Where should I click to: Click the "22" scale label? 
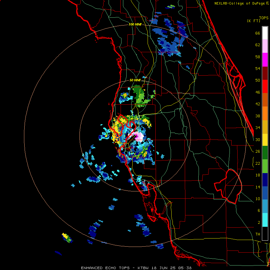(258, 163)
